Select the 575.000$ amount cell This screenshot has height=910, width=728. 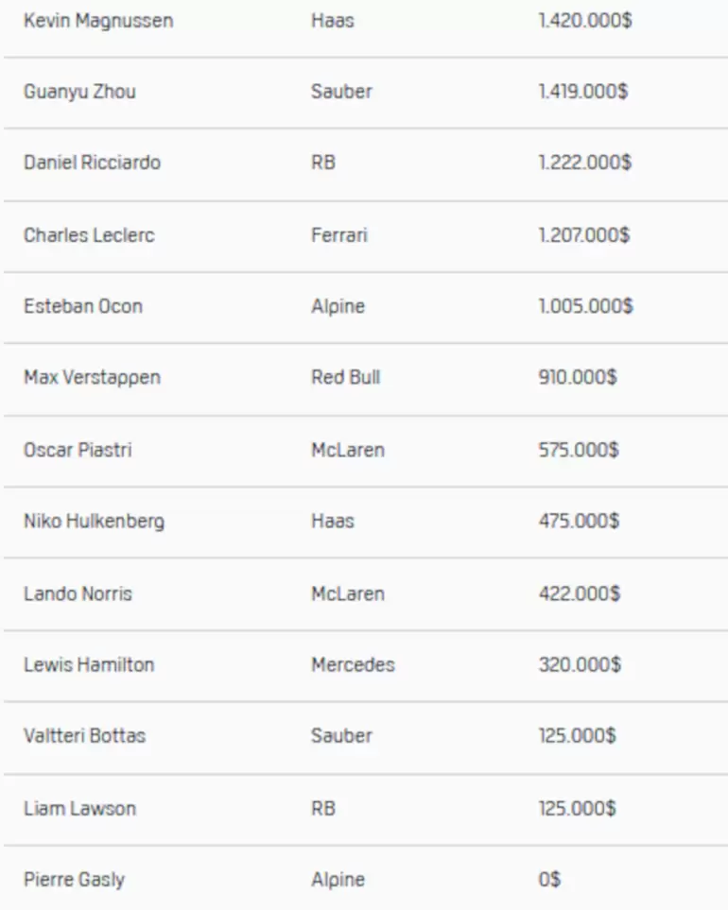(x=578, y=450)
